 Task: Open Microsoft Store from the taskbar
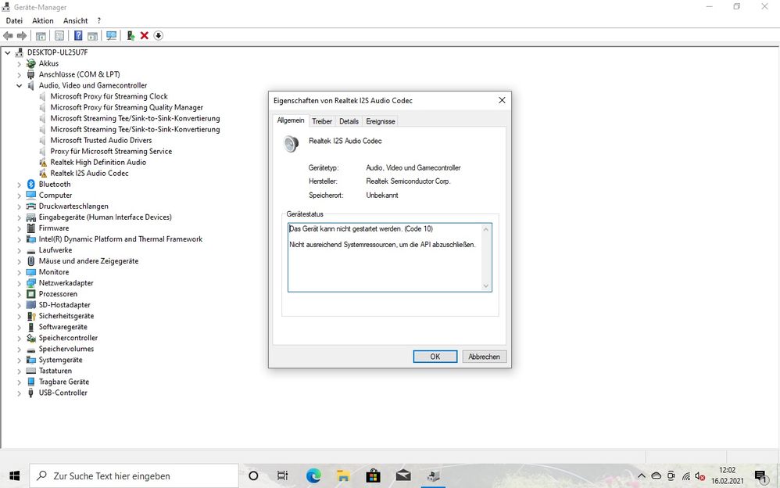point(373,475)
